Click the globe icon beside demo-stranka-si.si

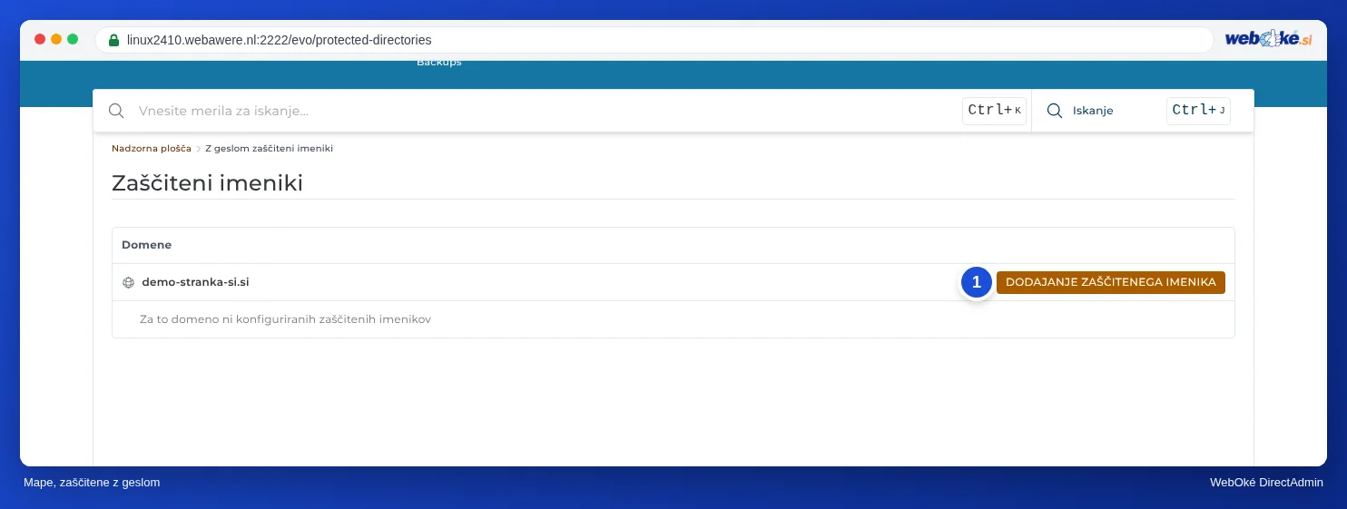pos(129,282)
